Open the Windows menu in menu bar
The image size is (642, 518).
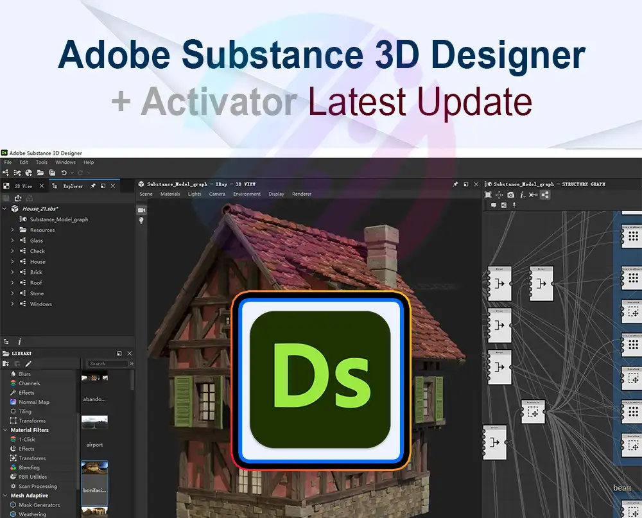pos(65,162)
